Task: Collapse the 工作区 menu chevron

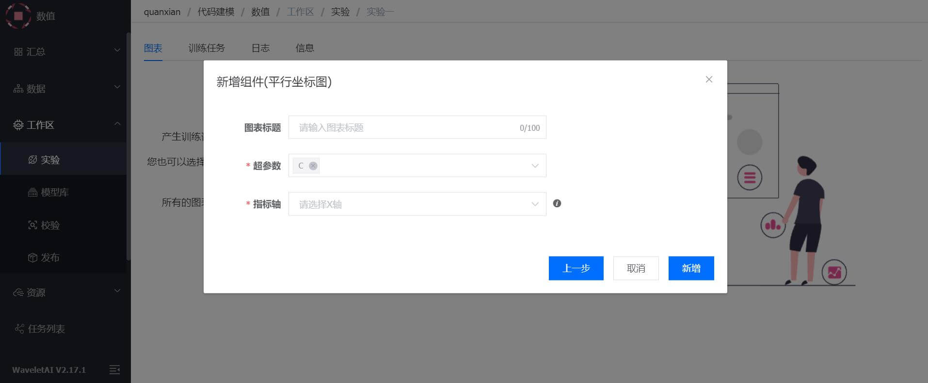Action: (117, 123)
